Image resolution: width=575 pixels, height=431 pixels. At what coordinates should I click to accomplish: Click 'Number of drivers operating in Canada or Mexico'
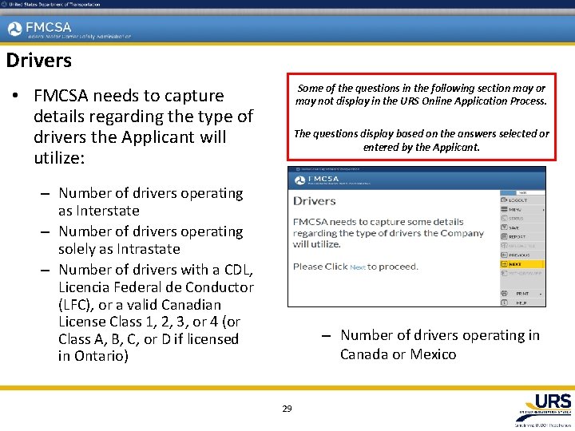point(440,345)
